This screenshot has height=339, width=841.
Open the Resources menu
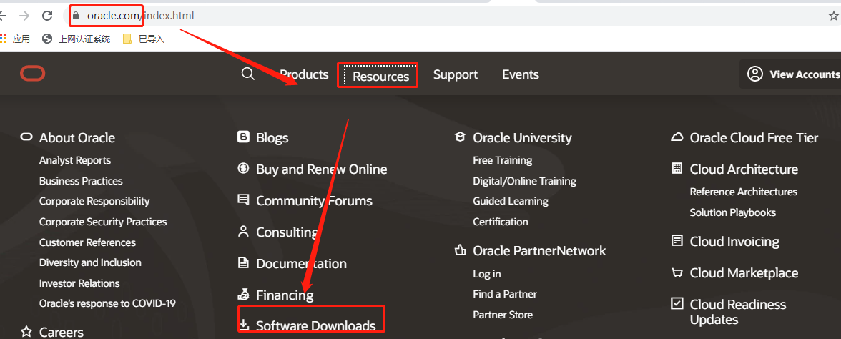click(x=380, y=77)
